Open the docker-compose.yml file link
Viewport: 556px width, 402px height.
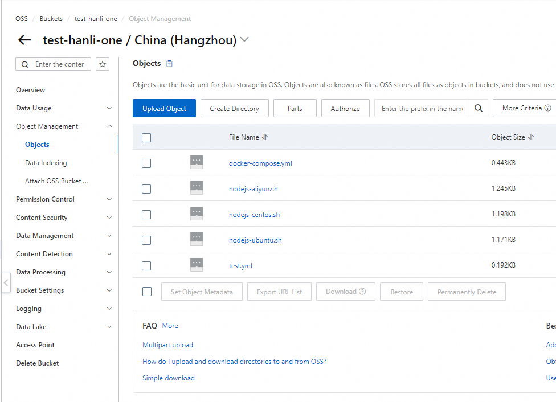point(260,163)
